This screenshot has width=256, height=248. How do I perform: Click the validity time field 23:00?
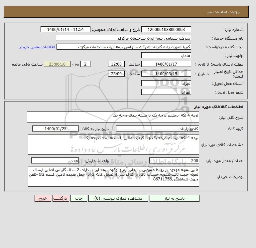pyautogui.click(x=116, y=74)
